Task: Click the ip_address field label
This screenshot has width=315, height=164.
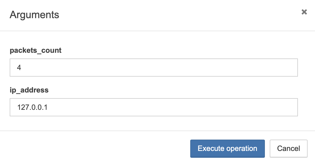Action: point(29,90)
